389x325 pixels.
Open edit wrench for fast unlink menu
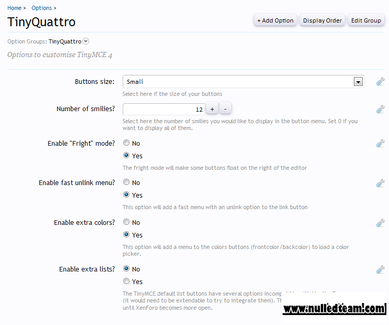pyautogui.click(x=380, y=183)
